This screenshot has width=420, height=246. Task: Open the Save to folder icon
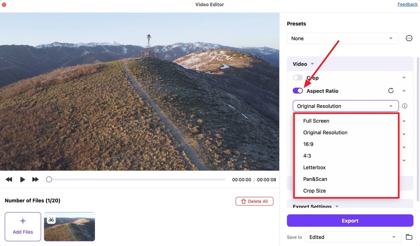(x=409, y=237)
